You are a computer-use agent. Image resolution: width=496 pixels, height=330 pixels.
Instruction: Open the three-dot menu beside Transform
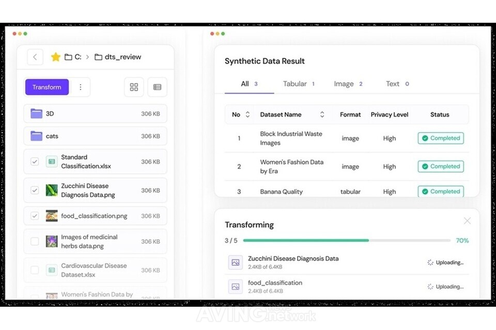pyautogui.click(x=80, y=87)
